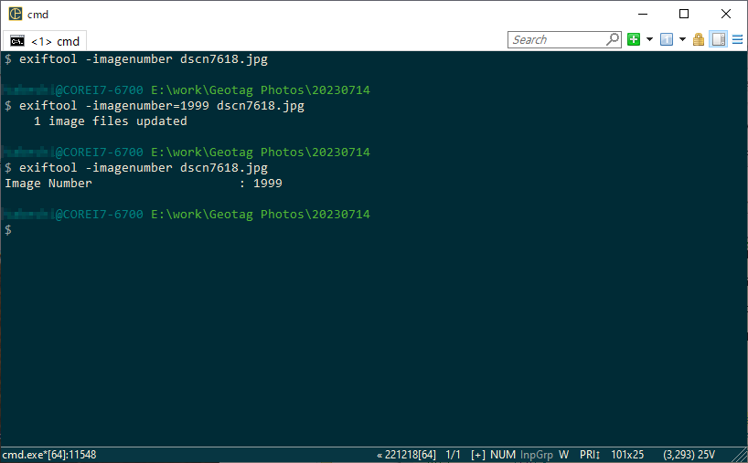This screenshot has height=463, width=748.
Task: Click the 1/1 console count status entry
Action: point(453,455)
